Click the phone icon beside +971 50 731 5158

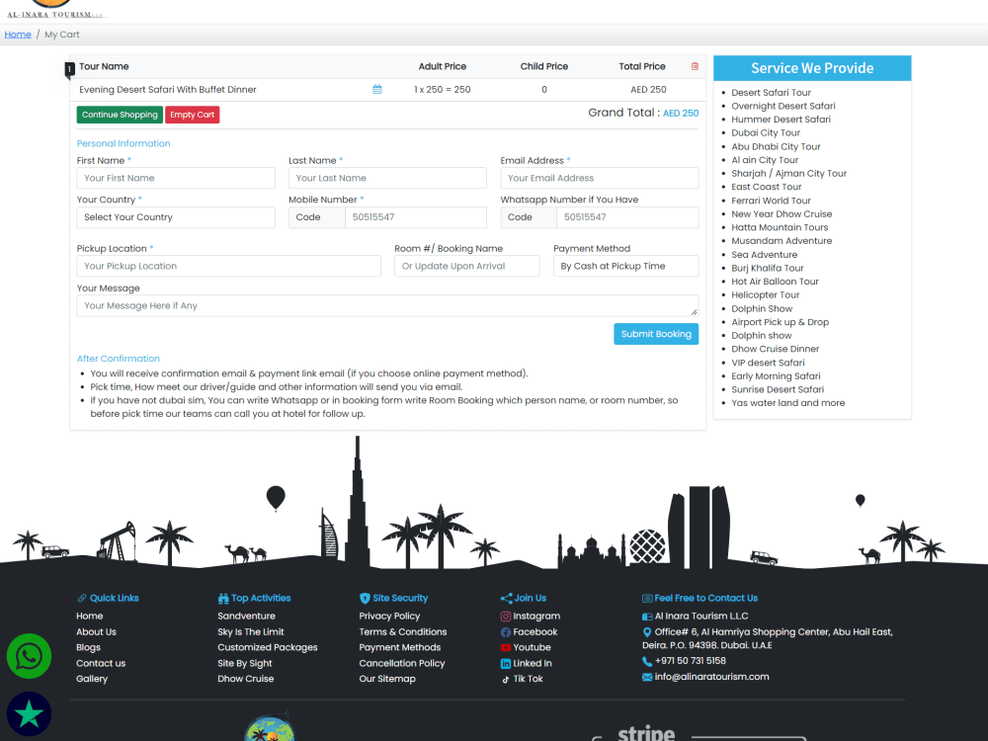point(645,661)
